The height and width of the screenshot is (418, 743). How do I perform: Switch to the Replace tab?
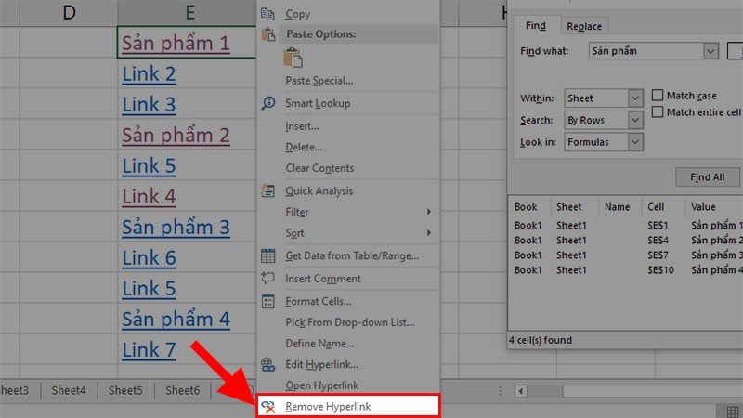tap(584, 27)
